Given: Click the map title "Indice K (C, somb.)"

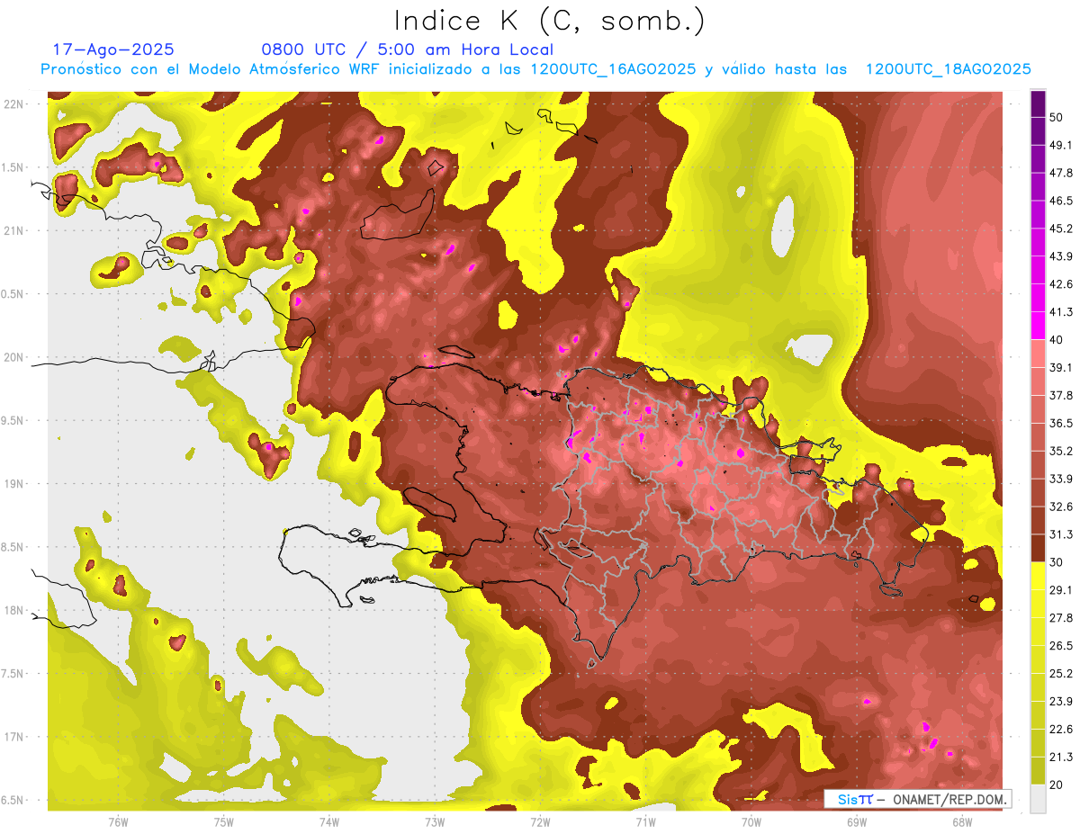Looking at the screenshot, I should [550, 21].
